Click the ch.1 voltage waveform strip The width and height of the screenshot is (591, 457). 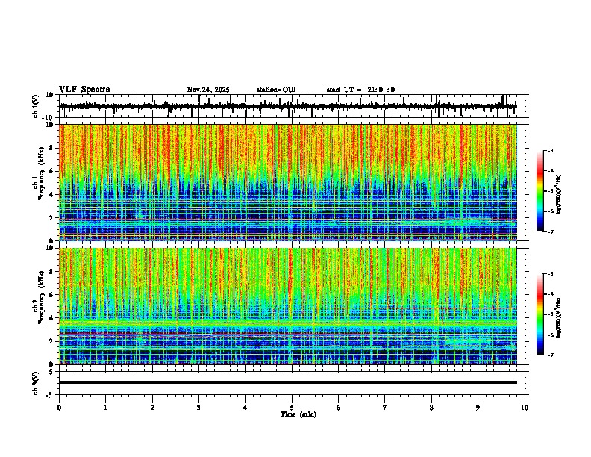click(288, 106)
